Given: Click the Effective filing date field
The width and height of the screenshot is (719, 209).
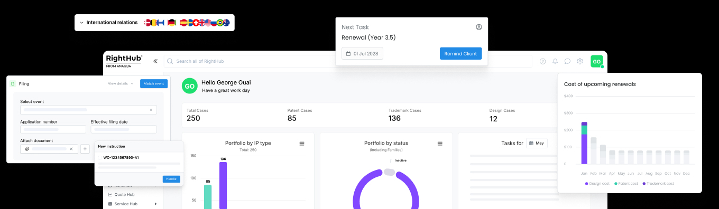Looking at the screenshot, I should (124, 129).
